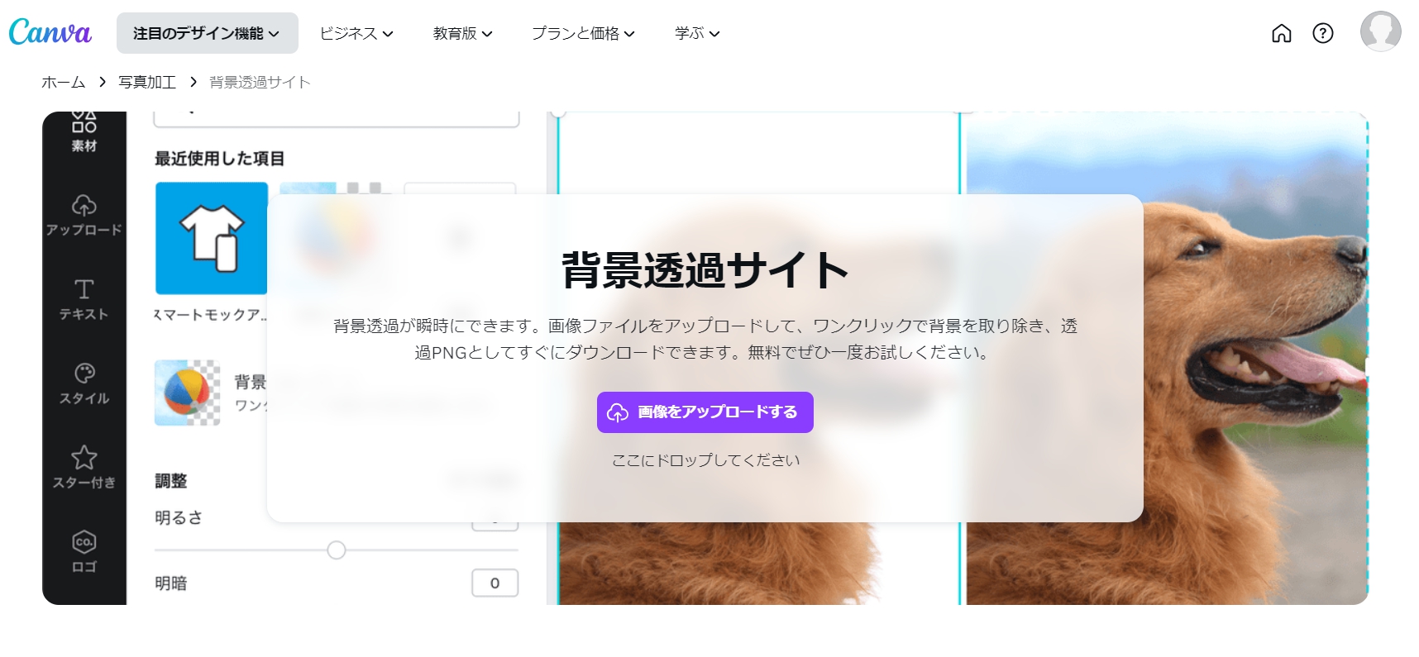This screenshot has width=1419, height=657.
Task: Click the Canva logo
Action: coord(50,33)
